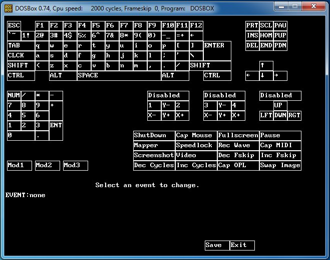Select the Video event
Image resolution: width=330 pixels, height=260 pixels.
coord(196,156)
